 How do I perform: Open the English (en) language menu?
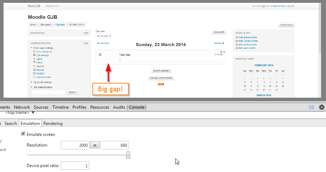pos(52,6)
